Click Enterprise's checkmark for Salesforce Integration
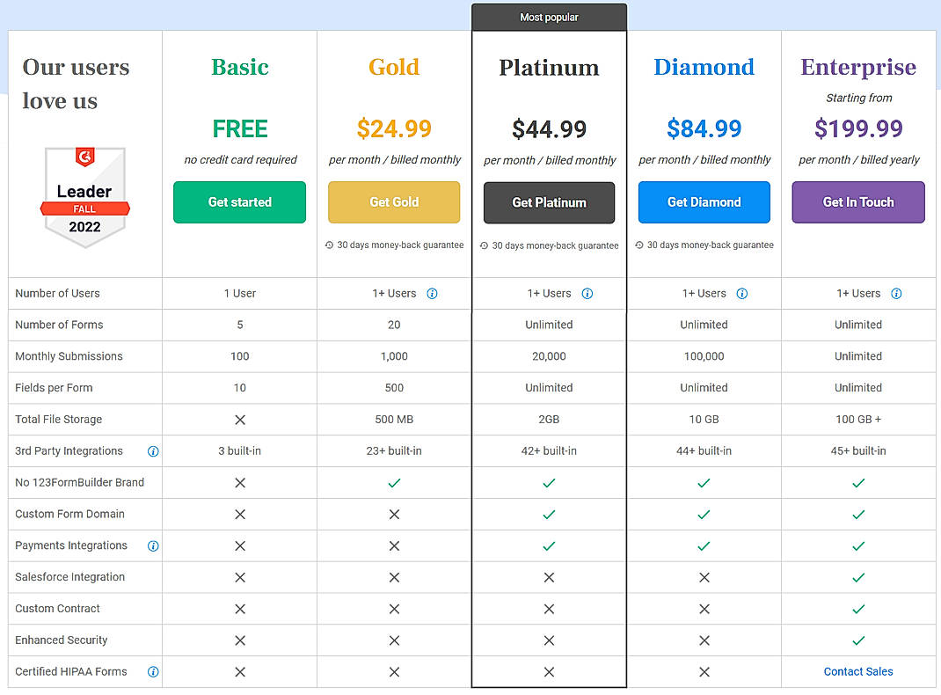Viewport: 941px width, 695px height. 858,577
